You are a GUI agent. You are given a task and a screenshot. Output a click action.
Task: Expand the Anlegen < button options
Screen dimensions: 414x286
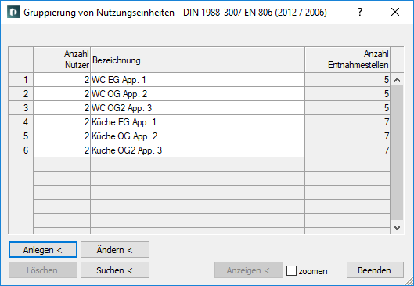43,249
